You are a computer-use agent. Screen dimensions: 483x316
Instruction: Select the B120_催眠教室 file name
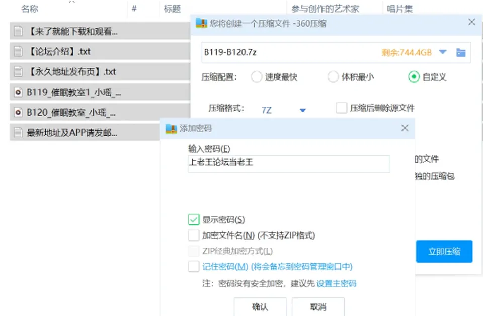[x=71, y=112]
